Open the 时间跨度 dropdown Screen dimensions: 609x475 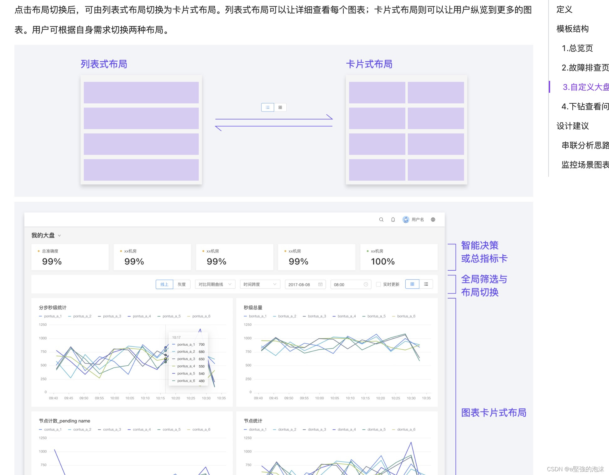pyautogui.click(x=260, y=284)
